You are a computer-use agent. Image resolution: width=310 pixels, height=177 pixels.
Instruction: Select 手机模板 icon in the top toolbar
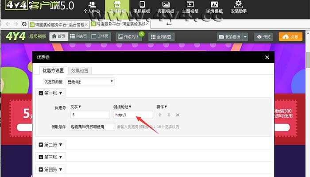(142, 7)
